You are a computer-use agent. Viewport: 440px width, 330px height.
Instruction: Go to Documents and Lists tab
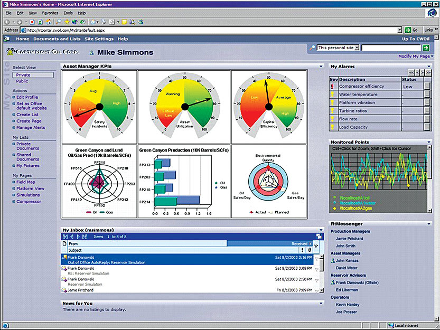coord(54,39)
